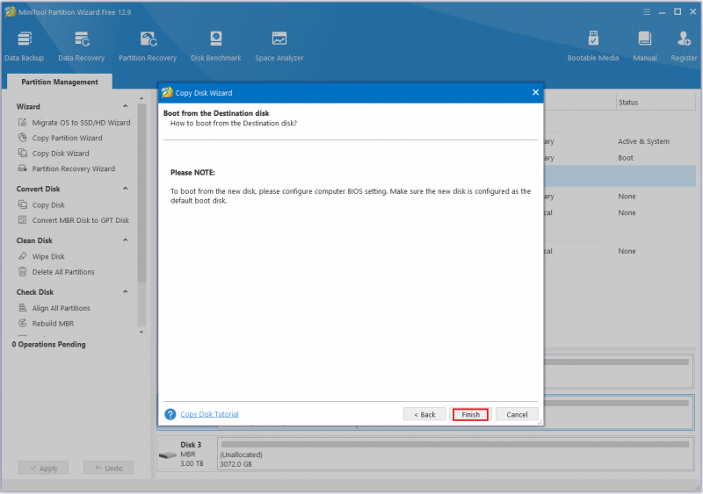Collapse the Convert Disk section
The width and height of the screenshot is (703, 494).
click(x=125, y=189)
